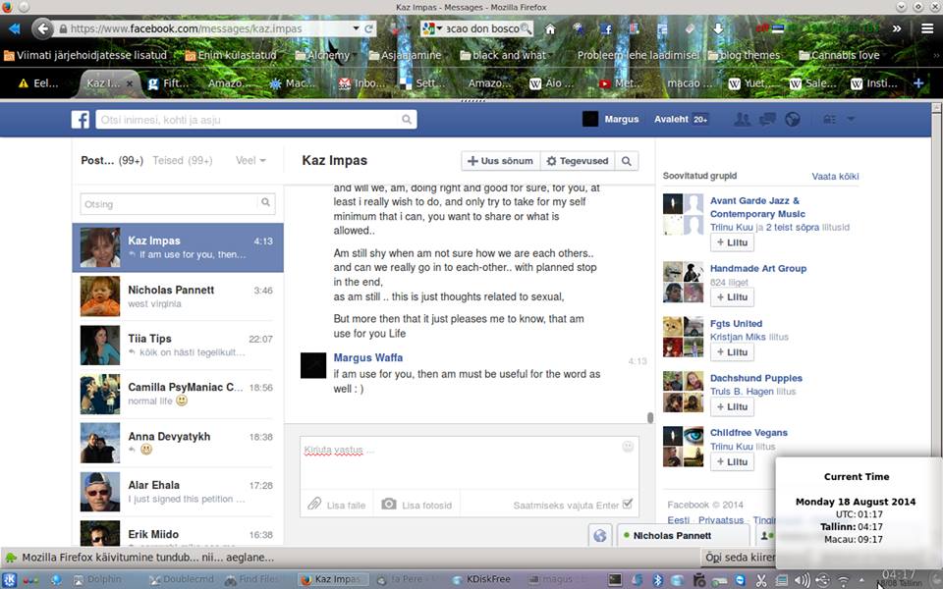Open Margus Waffa sender name link
This screenshot has width=943, height=589.
368,357
